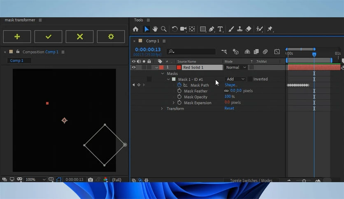This screenshot has width=344, height=199.
Task: Open the Graph Editor icon
Action: point(277,51)
